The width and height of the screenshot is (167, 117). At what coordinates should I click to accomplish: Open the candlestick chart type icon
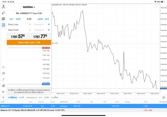[3, 73]
